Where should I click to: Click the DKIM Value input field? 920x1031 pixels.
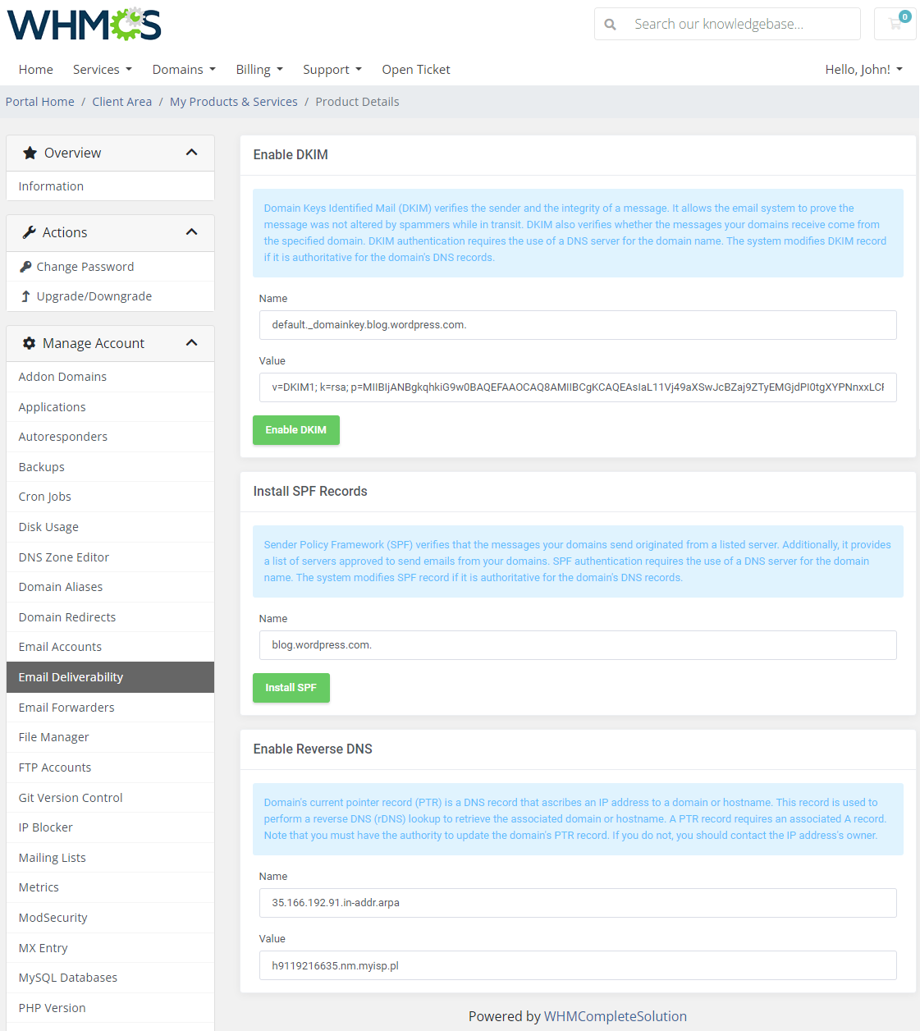(x=578, y=387)
